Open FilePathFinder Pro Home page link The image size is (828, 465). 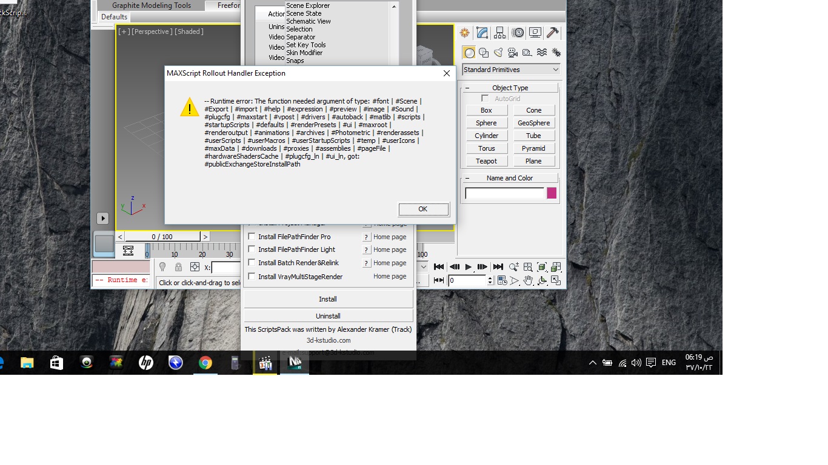pyautogui.click(x=390, y=237)
